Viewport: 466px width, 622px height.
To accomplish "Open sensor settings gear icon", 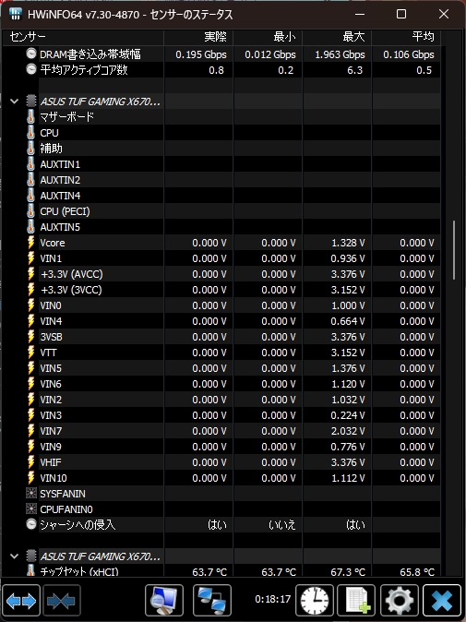I will coord(399,601).
